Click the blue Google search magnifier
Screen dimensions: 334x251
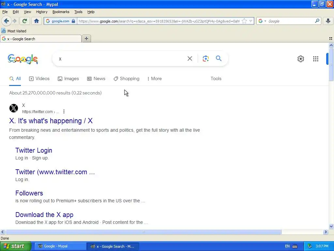[x=219, y=58]
